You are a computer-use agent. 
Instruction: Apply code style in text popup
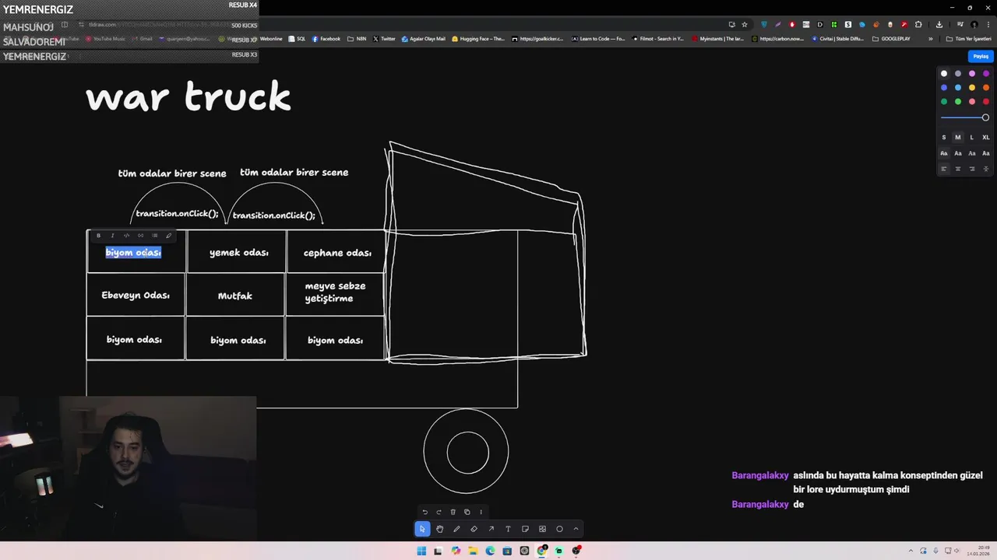click(x=126, y=236)
